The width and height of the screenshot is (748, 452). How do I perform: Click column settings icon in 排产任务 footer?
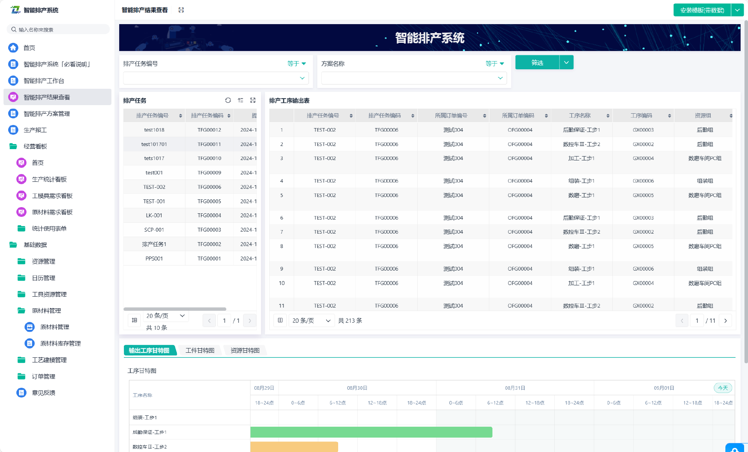(134, 320)
